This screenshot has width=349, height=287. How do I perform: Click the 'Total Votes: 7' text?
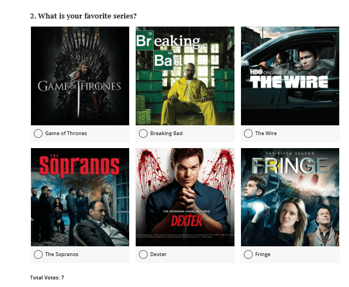[x=47, y=277]
